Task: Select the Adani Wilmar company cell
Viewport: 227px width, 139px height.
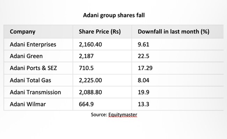Action: (x=27, y=104)
